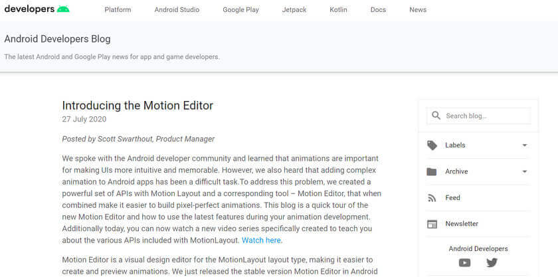This screenshot has width=558, height=277.
Task: Open Android Developers YouTube icon
Action: [x=464, y=263]
